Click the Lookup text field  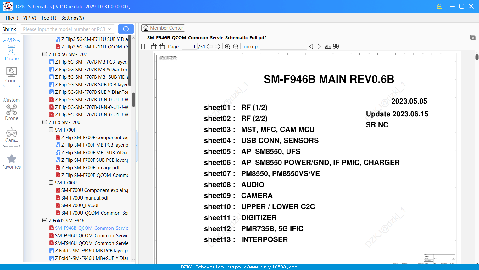[x=283, y=47]
